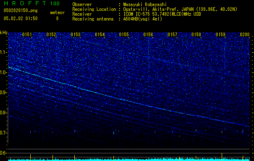Viewport: 254px width, 161px height.
Task: Click the 0153 time label
Action: coord(76,35)
